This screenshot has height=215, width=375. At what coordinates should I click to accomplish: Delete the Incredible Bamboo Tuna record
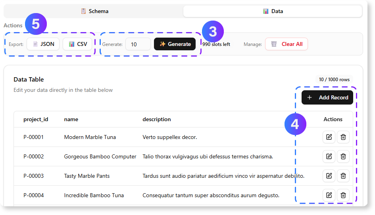[343, 195]
